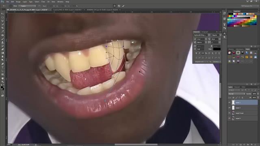This screenshot has width=260, height=146.
Task: Open the Warp style Custom dropdown
Action: pos(28,6)
